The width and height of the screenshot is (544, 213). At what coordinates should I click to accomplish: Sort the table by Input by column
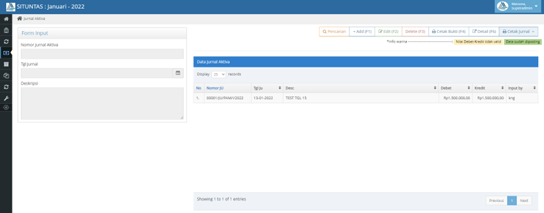click(x=522, y=88)
